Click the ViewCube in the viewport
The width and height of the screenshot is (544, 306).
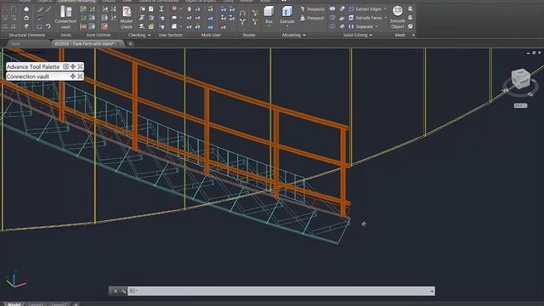click(520, 79)
